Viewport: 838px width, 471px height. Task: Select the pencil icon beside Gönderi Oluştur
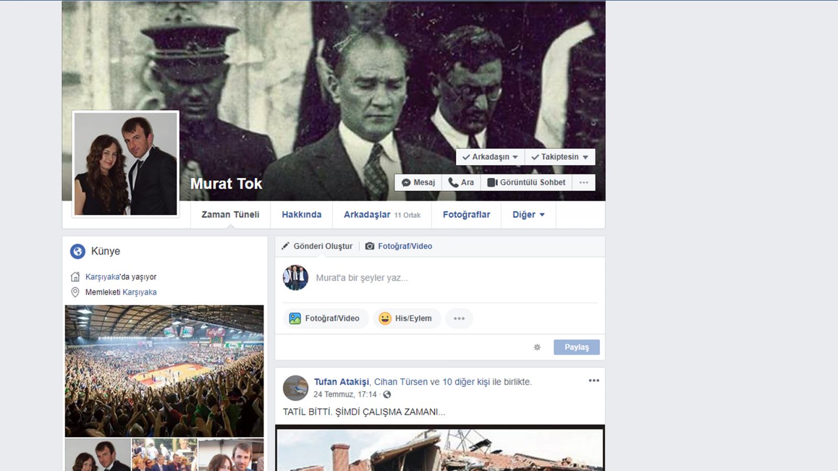(x=285, y=245)
